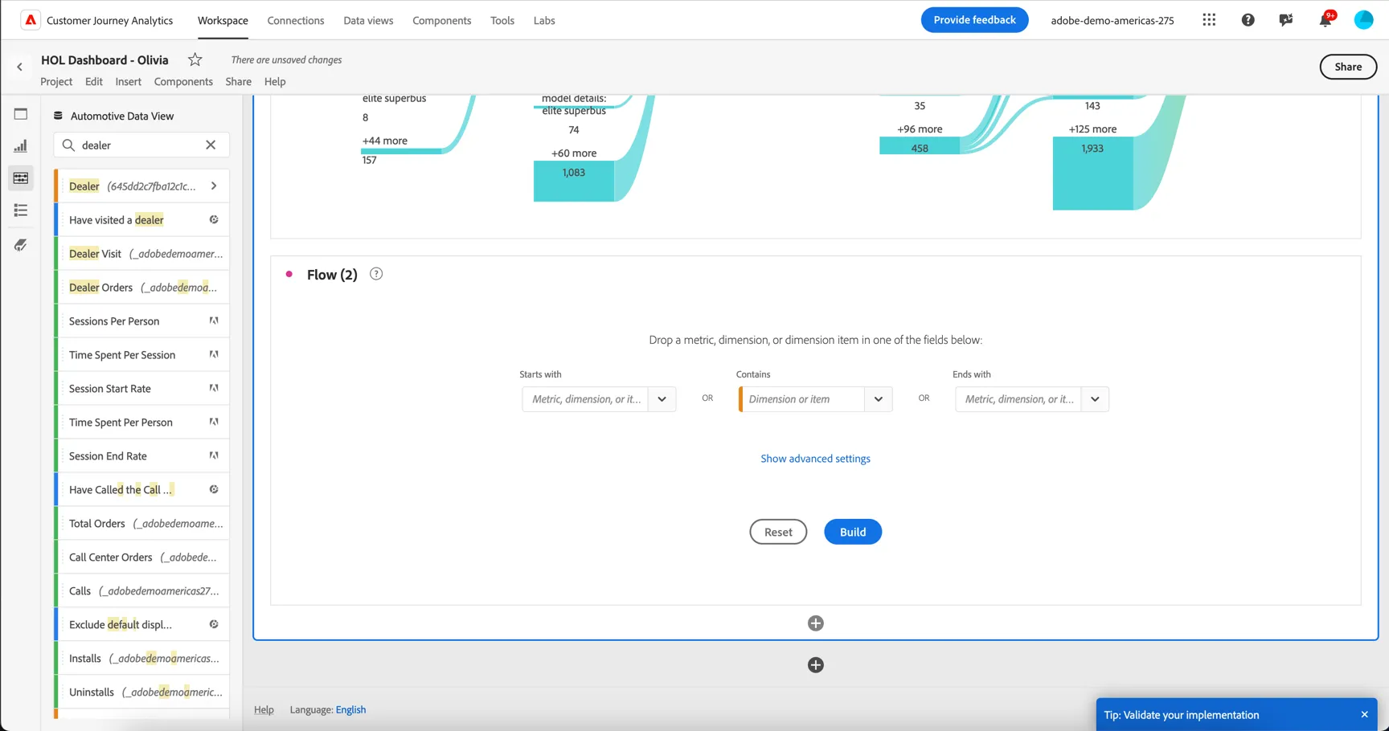The height and width of the screenshot is (731, 1389).
Task: Open the help question mark icon
Action: pos(1248,20)
